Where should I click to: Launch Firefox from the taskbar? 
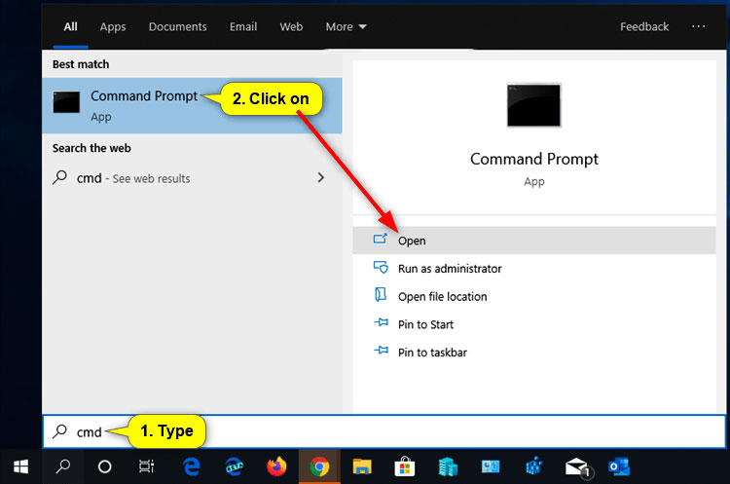pyautogui.click(x=276, y=465)
